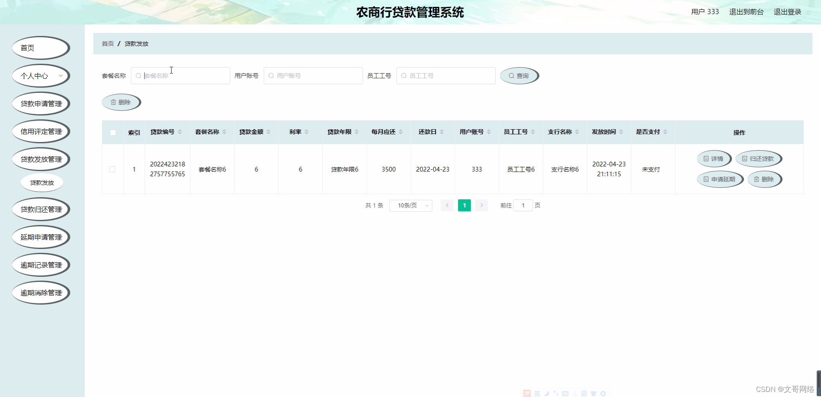
Task: Toggle select-all checkbox in table header
Action: coord(112,133)
